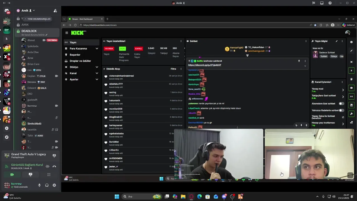Open Kick dashboard hamburger menu
This screenshot has width=357, height=201.
(x=67, y=33)
